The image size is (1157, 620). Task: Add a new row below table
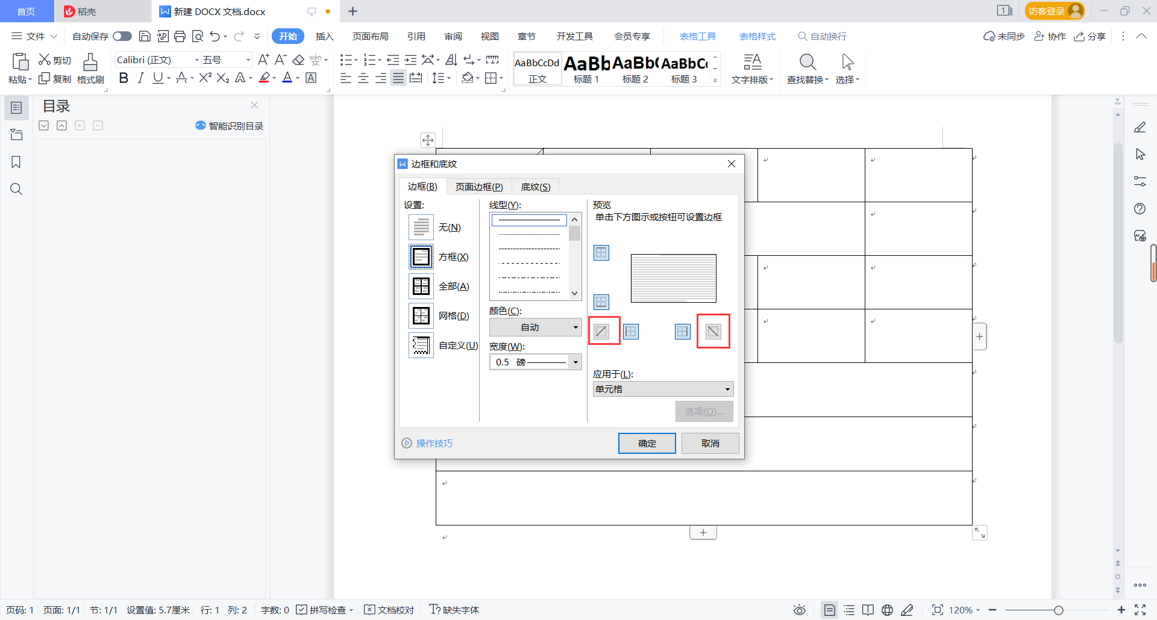click(x=703, y=533)
